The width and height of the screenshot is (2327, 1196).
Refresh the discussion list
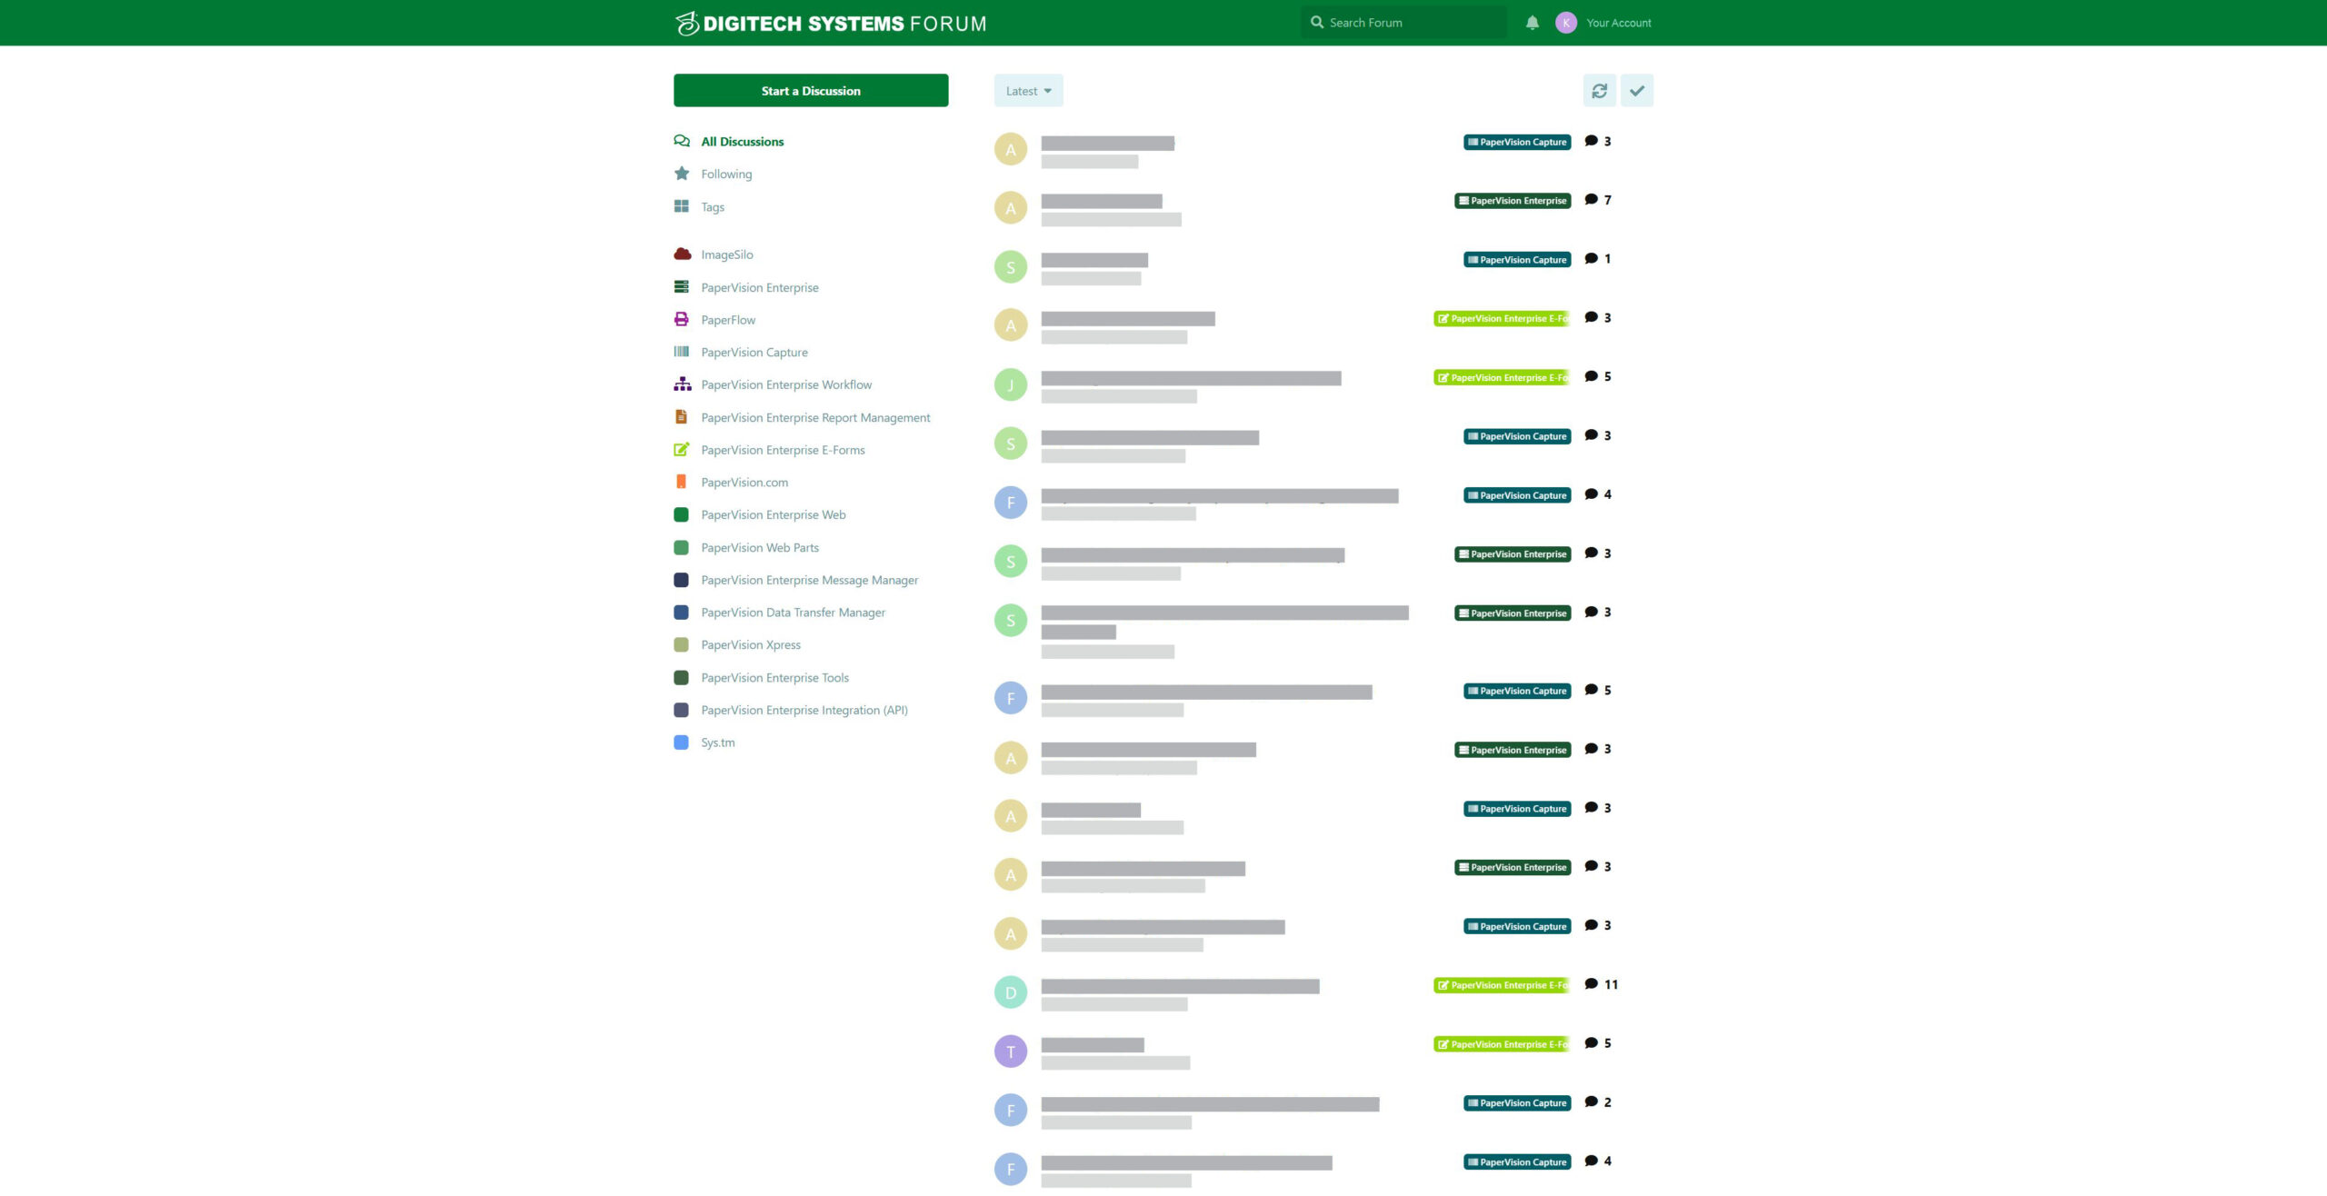[x=1600, y=91]
